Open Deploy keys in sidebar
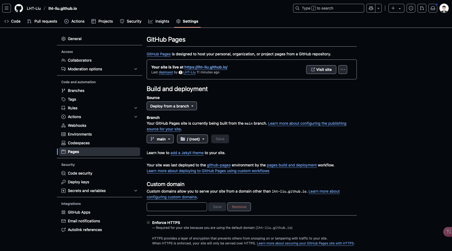The height and width of the screenshot is (251, 452). click(100, 182)
